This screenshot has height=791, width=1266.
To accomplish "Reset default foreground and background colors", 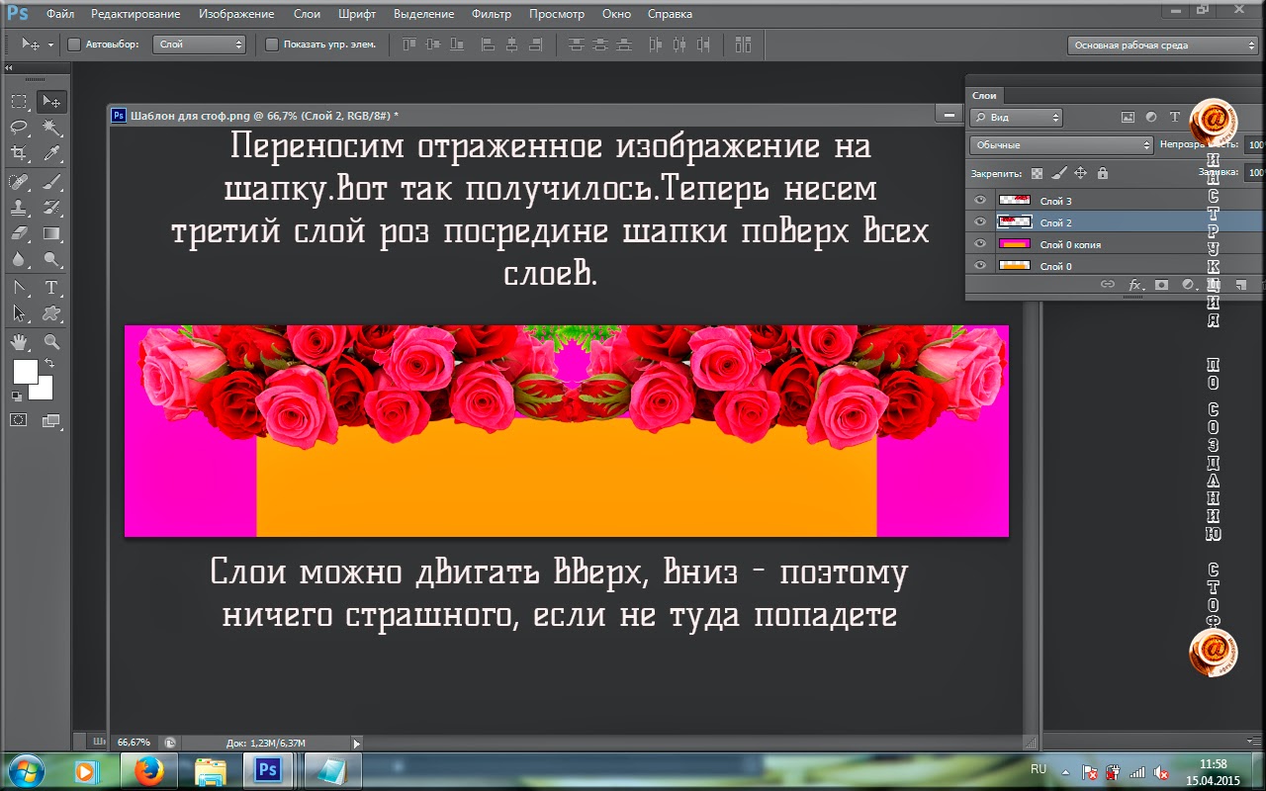I will pos(17,396).
